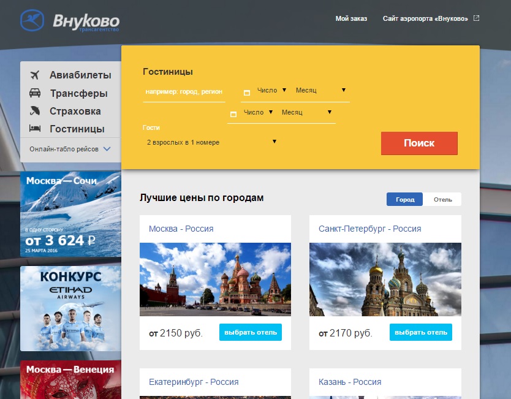Switch listing view to Город

pos(404,200)
